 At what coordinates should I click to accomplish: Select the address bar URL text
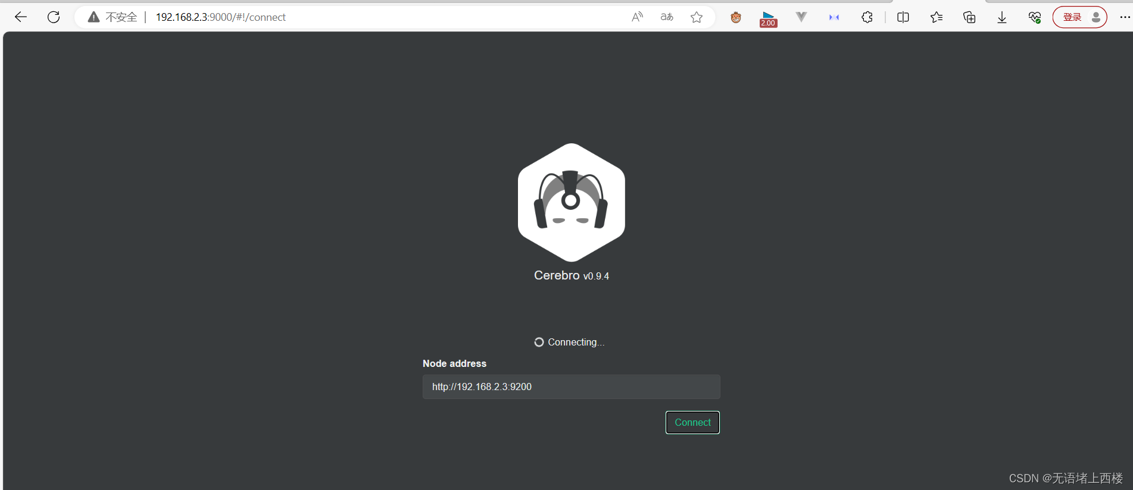click(220, 17)
